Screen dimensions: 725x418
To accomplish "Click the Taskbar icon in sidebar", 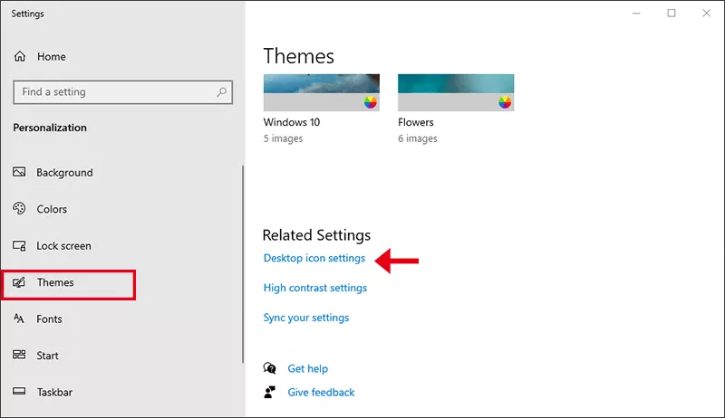I will 19,393.
